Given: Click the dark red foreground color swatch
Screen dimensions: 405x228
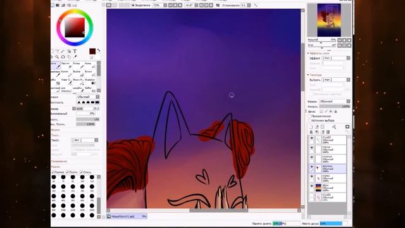Looking at the screenshot, I should [x=92, y=51].
